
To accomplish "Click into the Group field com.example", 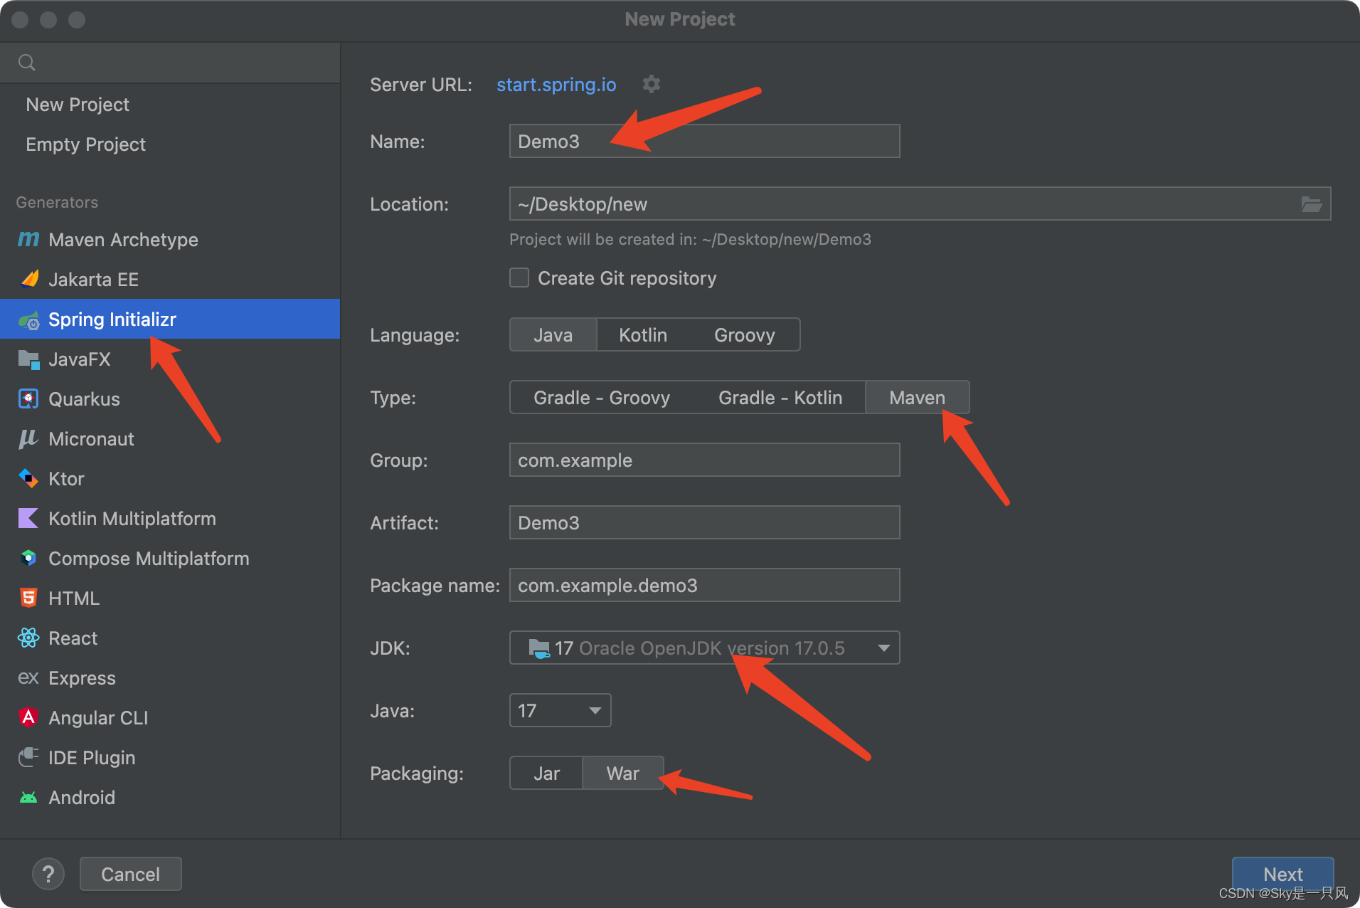I will (705, 460).
